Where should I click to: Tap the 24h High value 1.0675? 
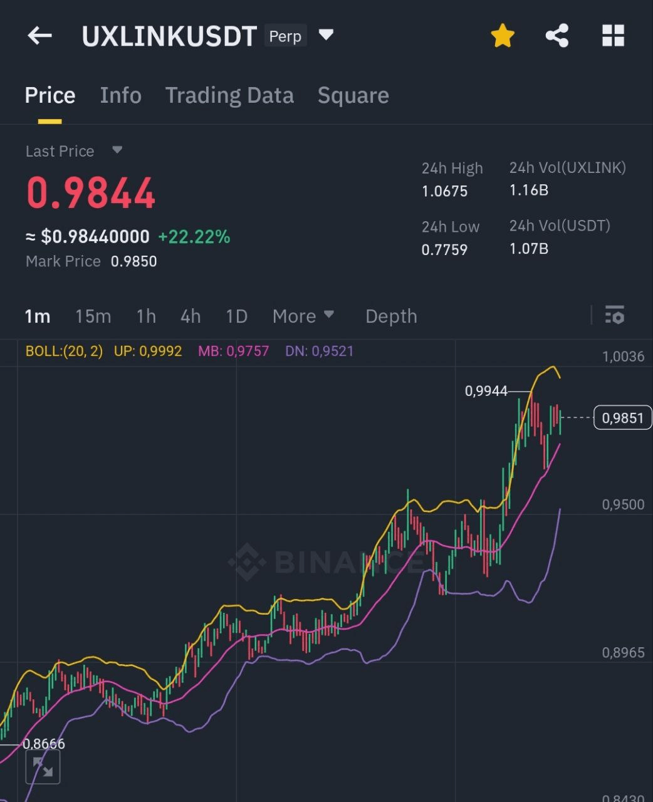(444, 191)
